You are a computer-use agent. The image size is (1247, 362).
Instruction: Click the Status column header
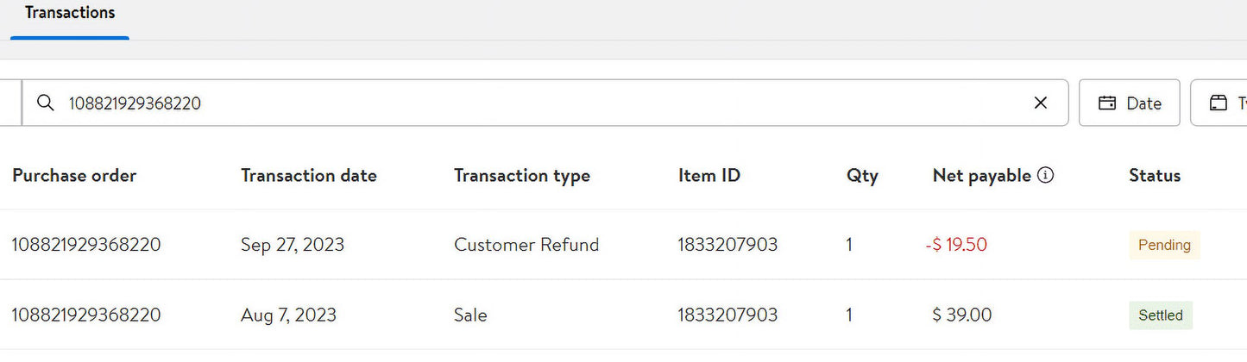pos(1155,176)
